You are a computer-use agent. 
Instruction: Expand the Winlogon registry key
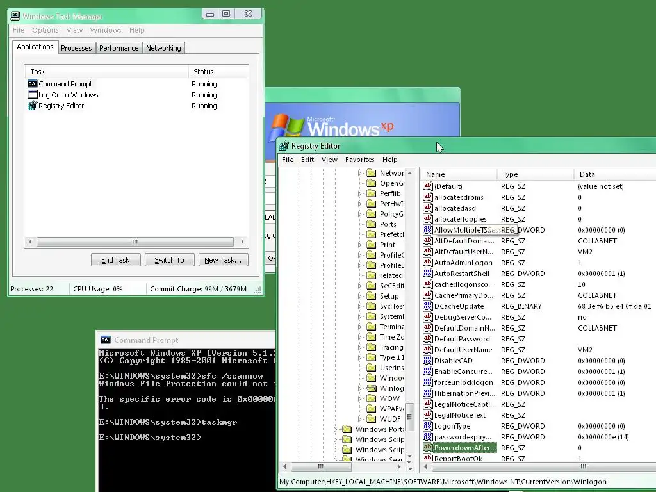point(359,388)
